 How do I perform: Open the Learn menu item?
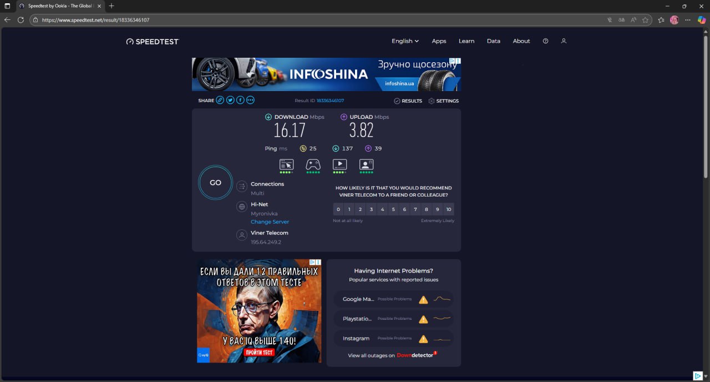click(x=466, y=41)
